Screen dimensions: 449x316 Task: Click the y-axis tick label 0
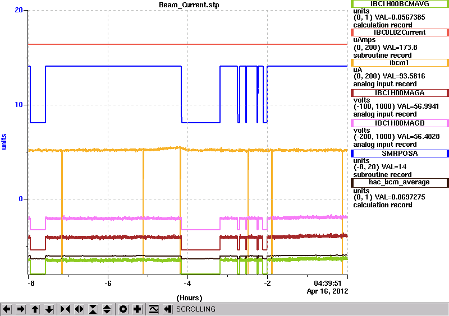pyautogui.click(x=21, y=199)
